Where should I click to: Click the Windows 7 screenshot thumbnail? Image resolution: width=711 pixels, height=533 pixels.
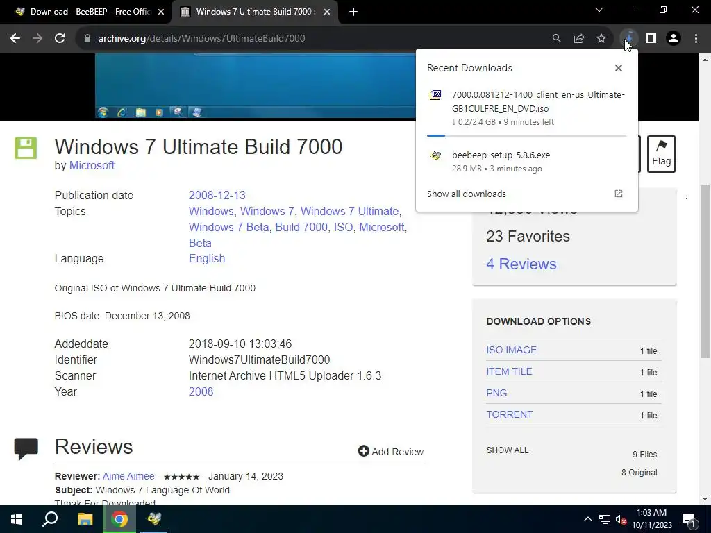point(256,86)
